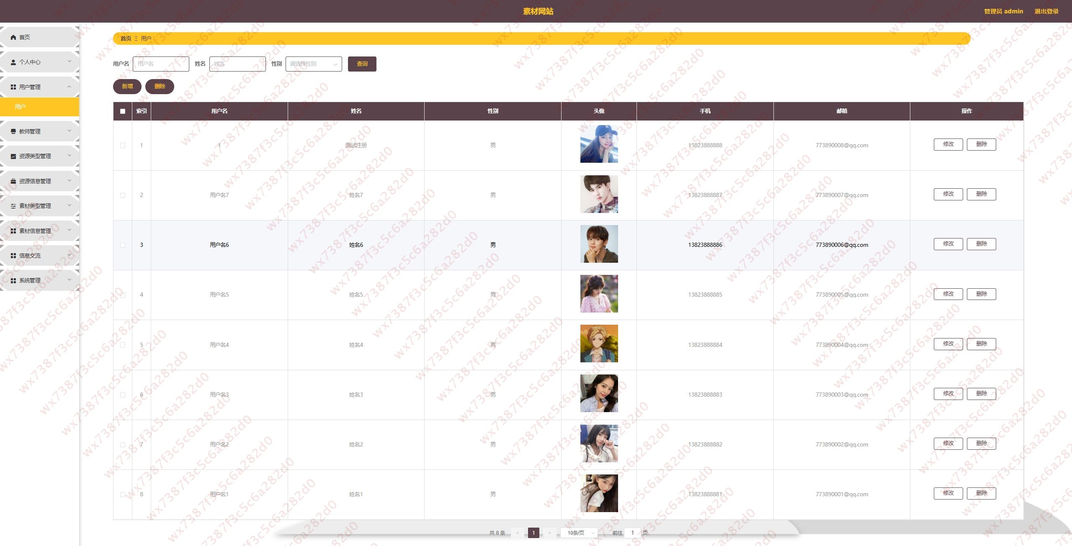This screenshot has height=546, width=1072.
Task: Click the grid icon beside 系统管理
Action: pyautogui.click(x=13, y=280)
